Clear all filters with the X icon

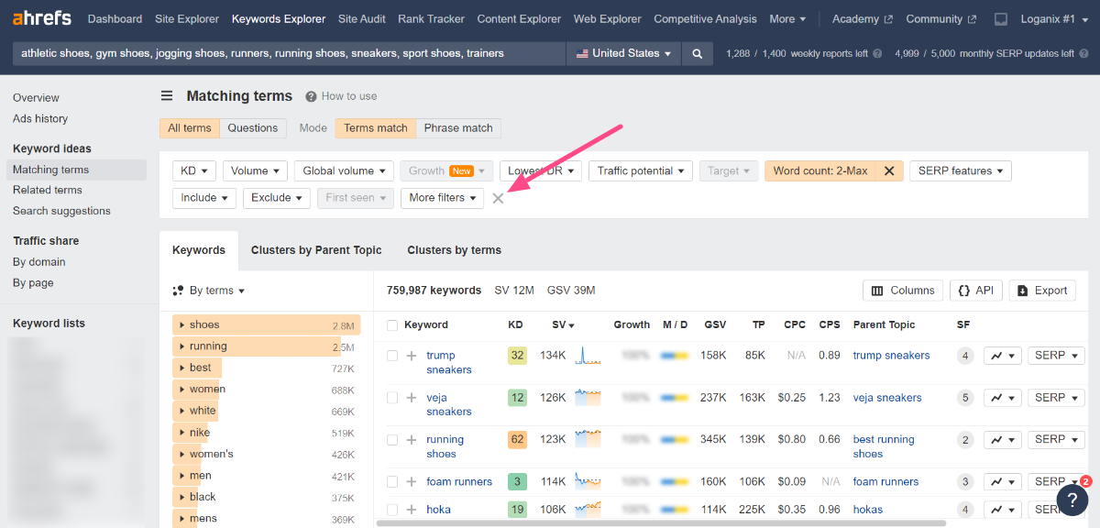coord(498,198)
